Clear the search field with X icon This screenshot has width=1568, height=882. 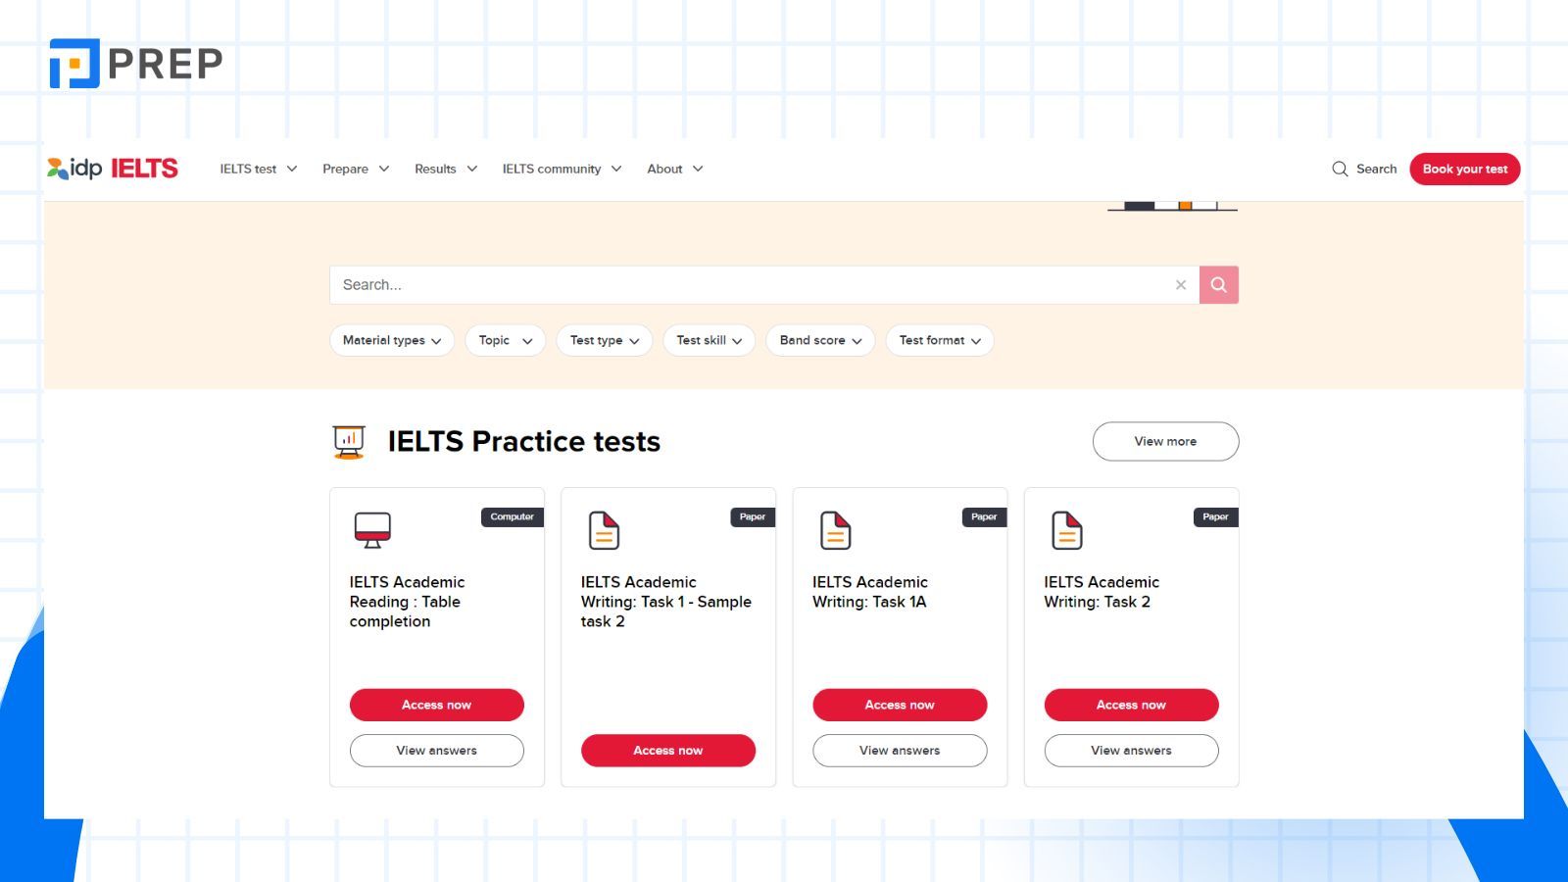pyautogui.click(x=1181, y=285)
